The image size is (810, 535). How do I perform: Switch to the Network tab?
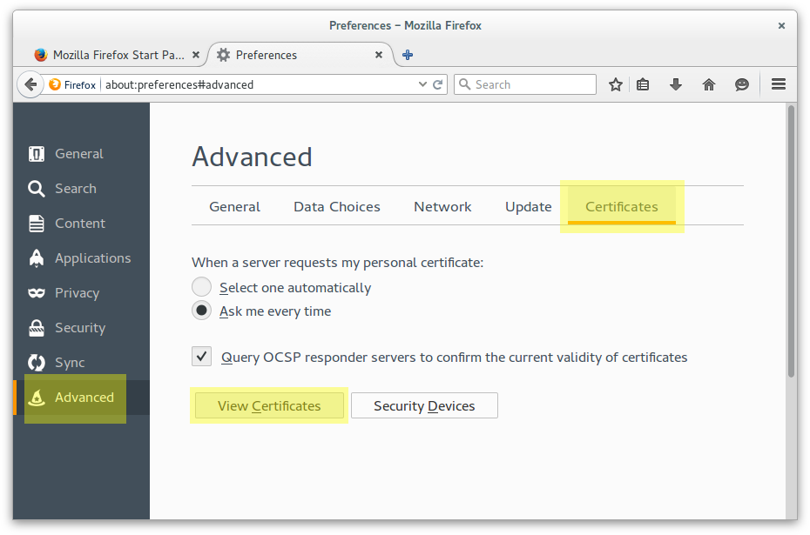coord(442,207)
